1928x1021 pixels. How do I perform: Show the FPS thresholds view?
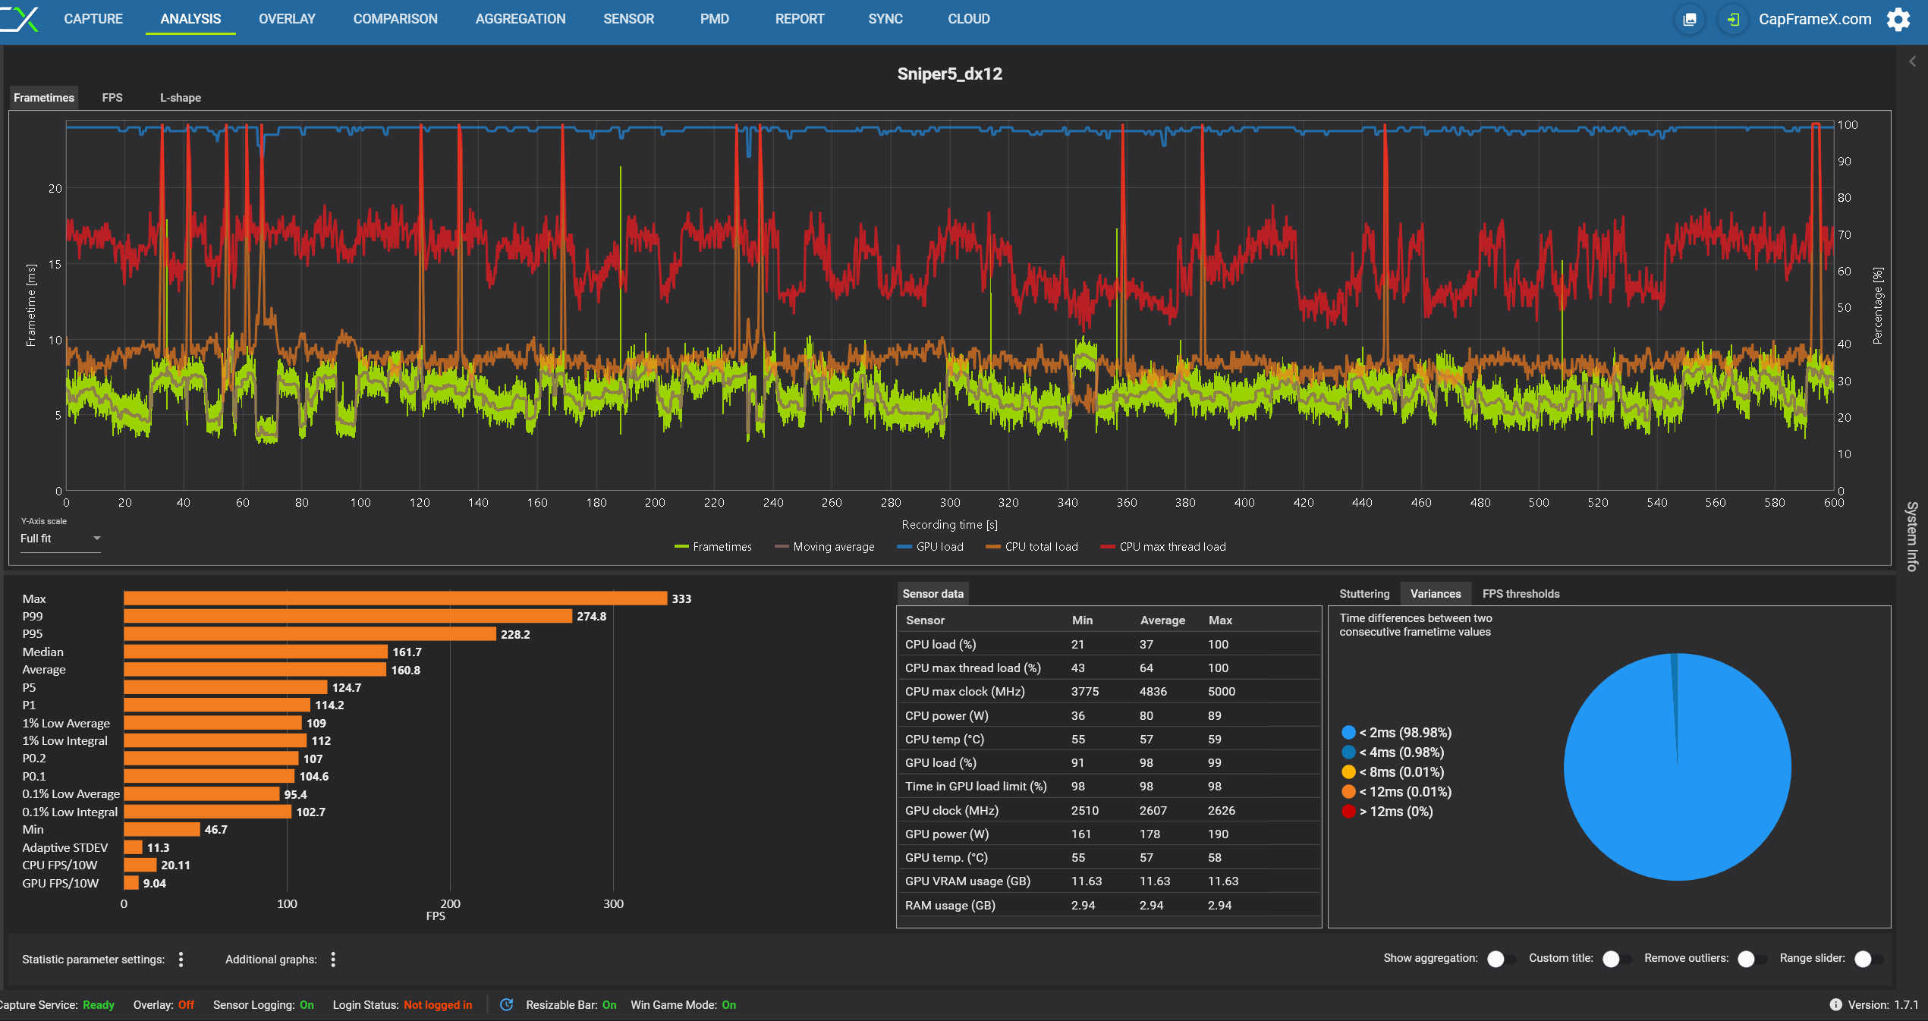1521,594
